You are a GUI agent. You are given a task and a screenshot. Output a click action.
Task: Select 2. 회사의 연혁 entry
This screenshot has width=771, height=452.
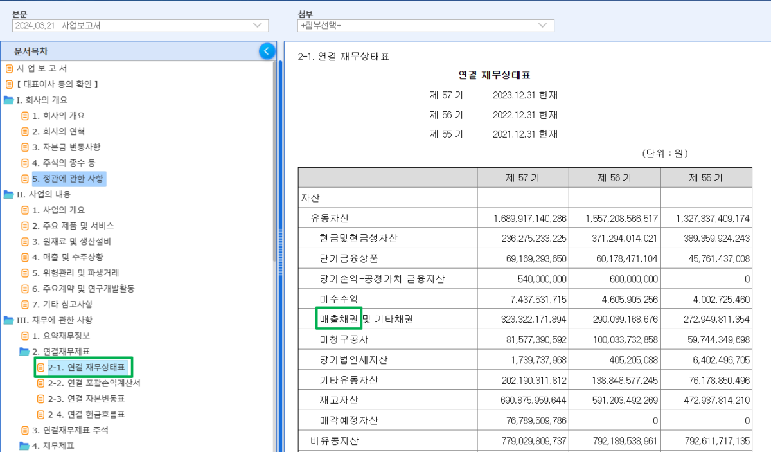coord(58,131)
